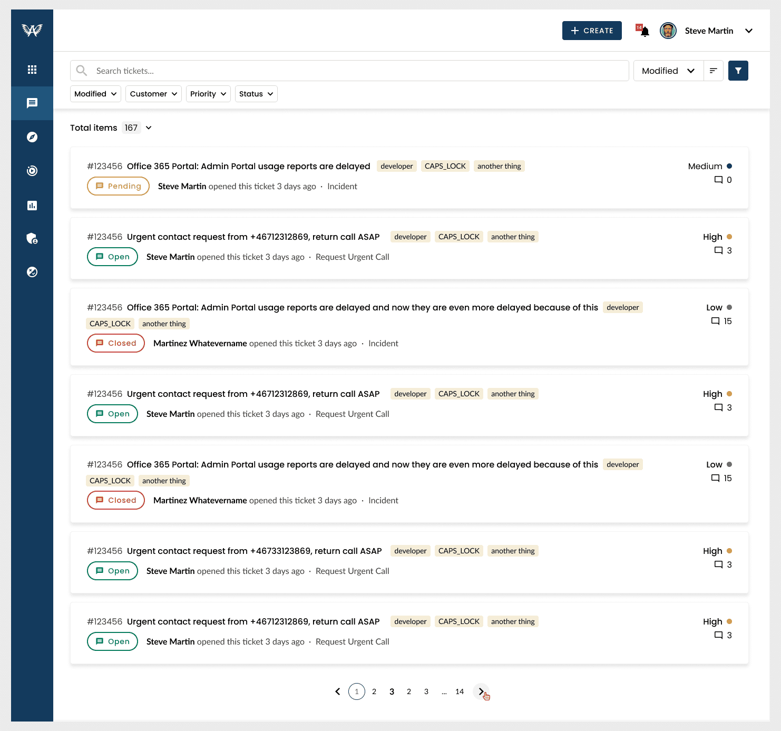Go to page 14 in pagination
781x731 pixels.
pyautogui.click(x=460, y=691)
